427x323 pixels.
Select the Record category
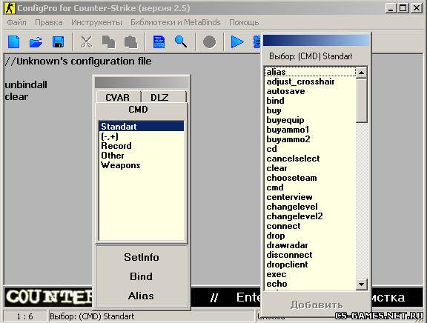coord(142,146)
